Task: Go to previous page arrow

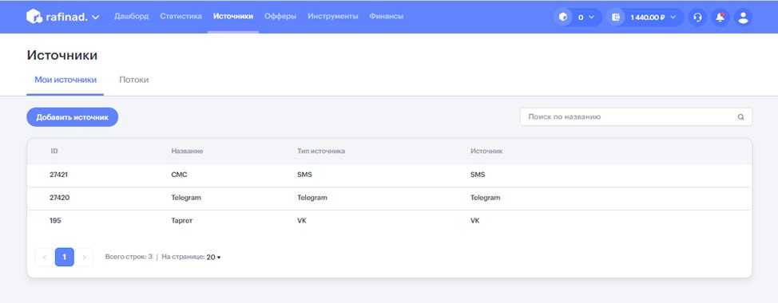Action: click(x=45, y=258)
